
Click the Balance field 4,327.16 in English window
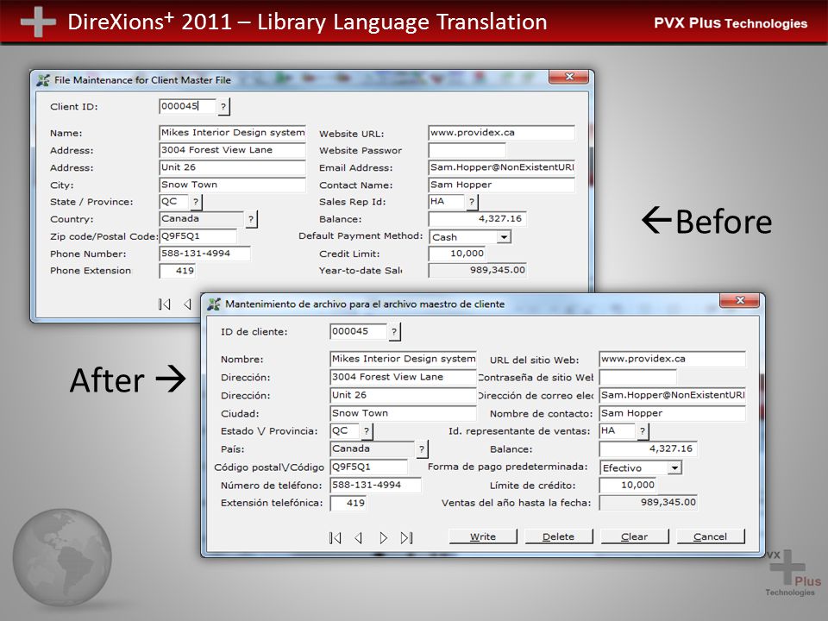tap(477, 218)
